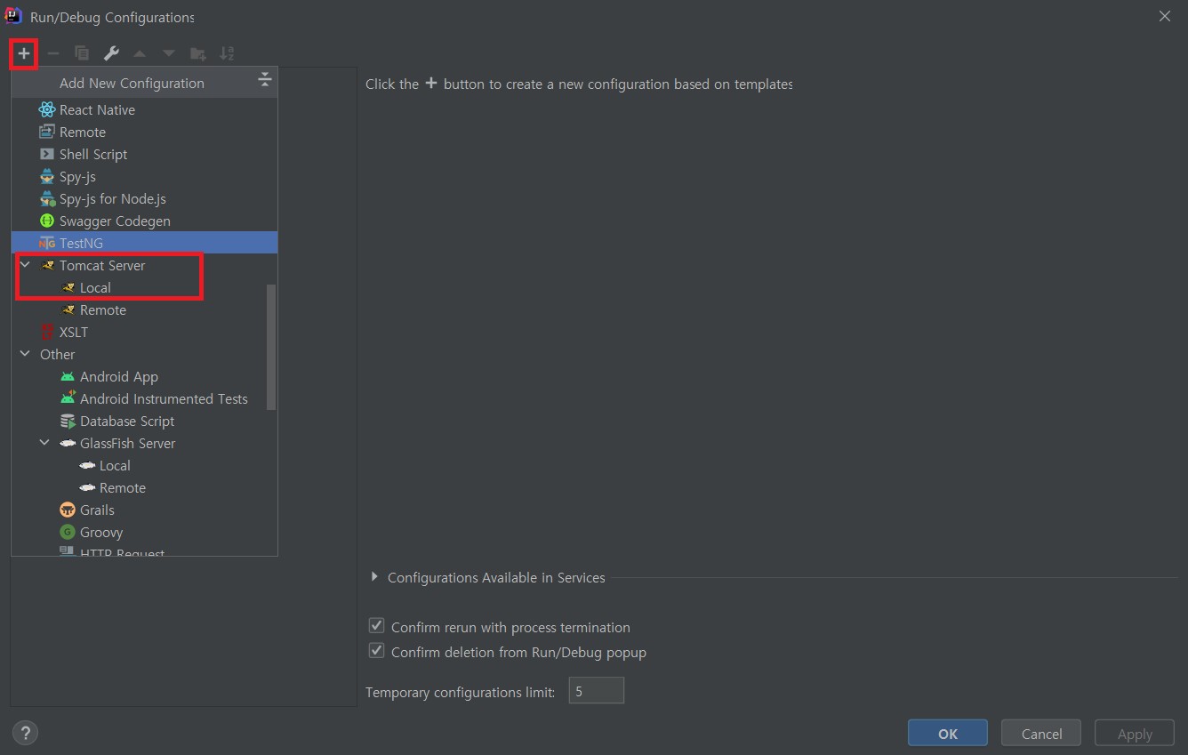Screen dimensions: 1188x755
Task: Click the Move Down arrow icon
Action: [x=169, y=53]
